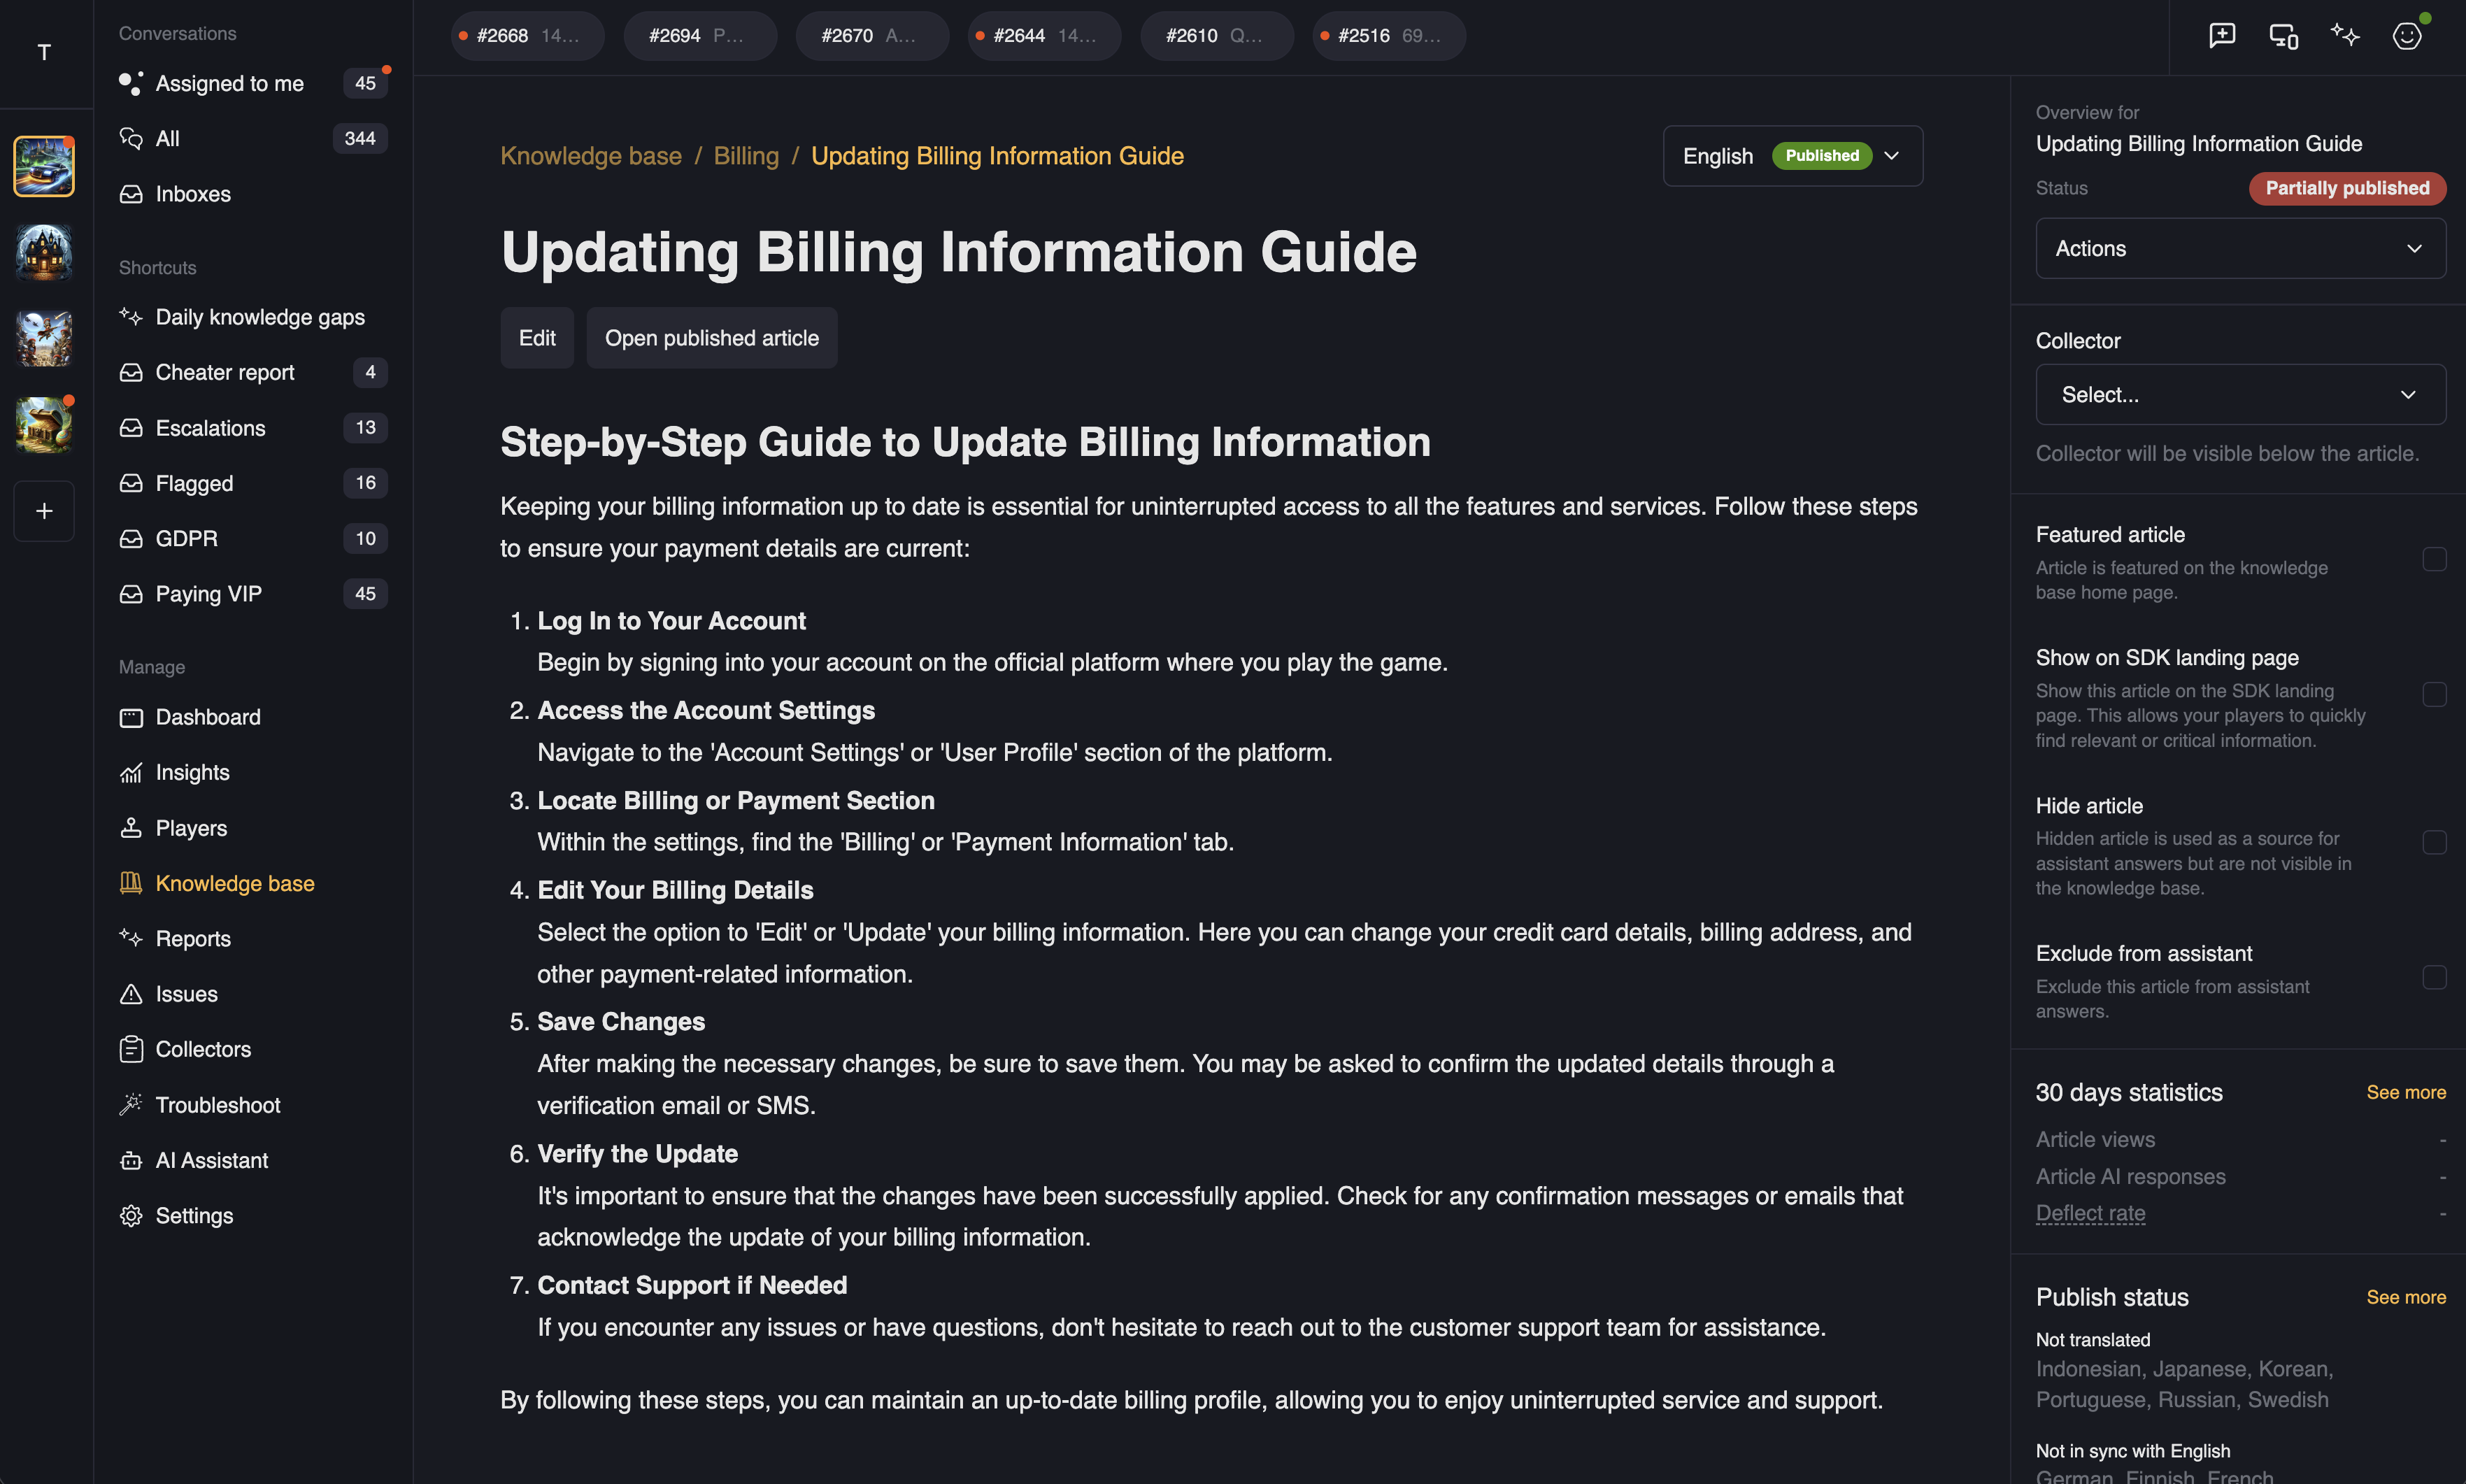
Task: Toggle Exclude from assistant checkbox
Action: (x=2434, y=977)
